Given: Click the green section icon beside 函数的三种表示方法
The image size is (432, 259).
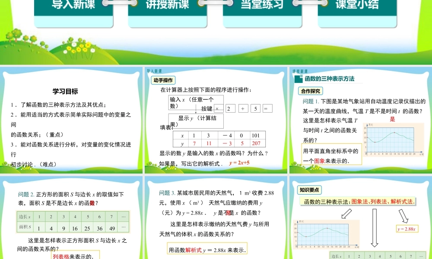Looking at the screenshot, I should (298, 78).
